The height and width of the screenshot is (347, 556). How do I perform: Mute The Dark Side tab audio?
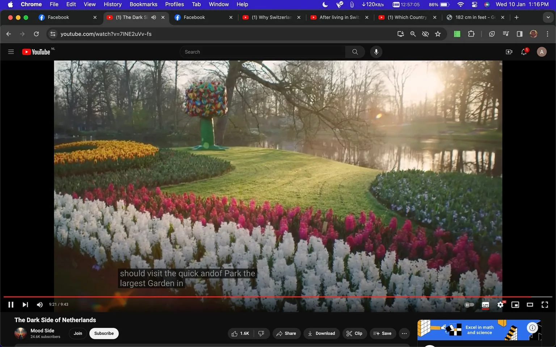click(154, 17)
